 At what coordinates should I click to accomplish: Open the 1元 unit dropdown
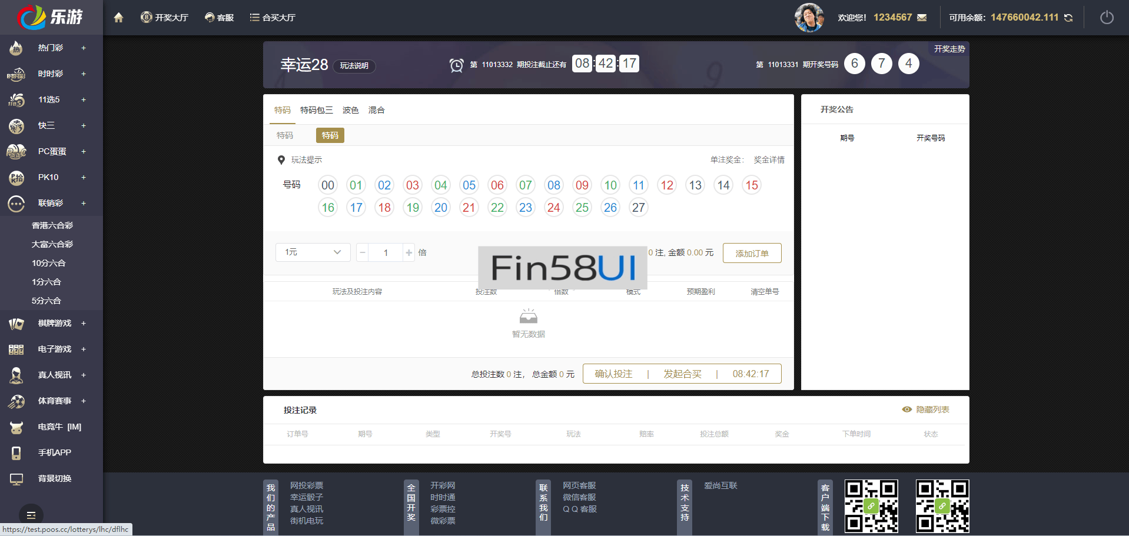[313, 252]
